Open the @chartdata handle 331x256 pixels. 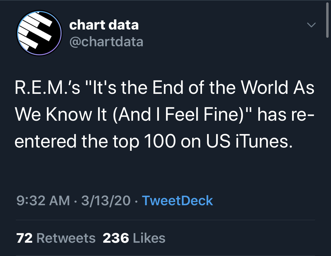106,42
